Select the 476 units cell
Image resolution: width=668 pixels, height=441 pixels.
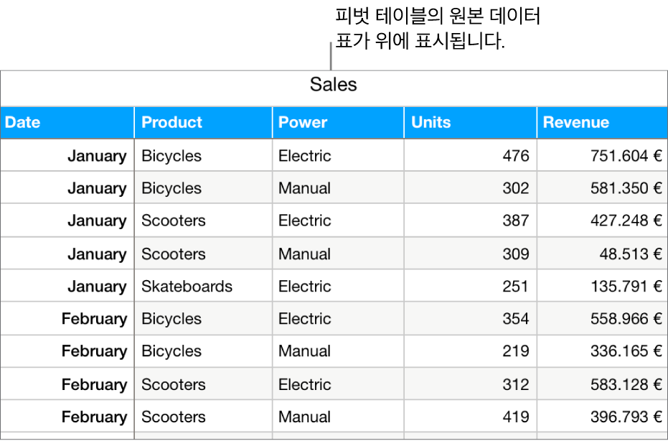coord(515,156)
